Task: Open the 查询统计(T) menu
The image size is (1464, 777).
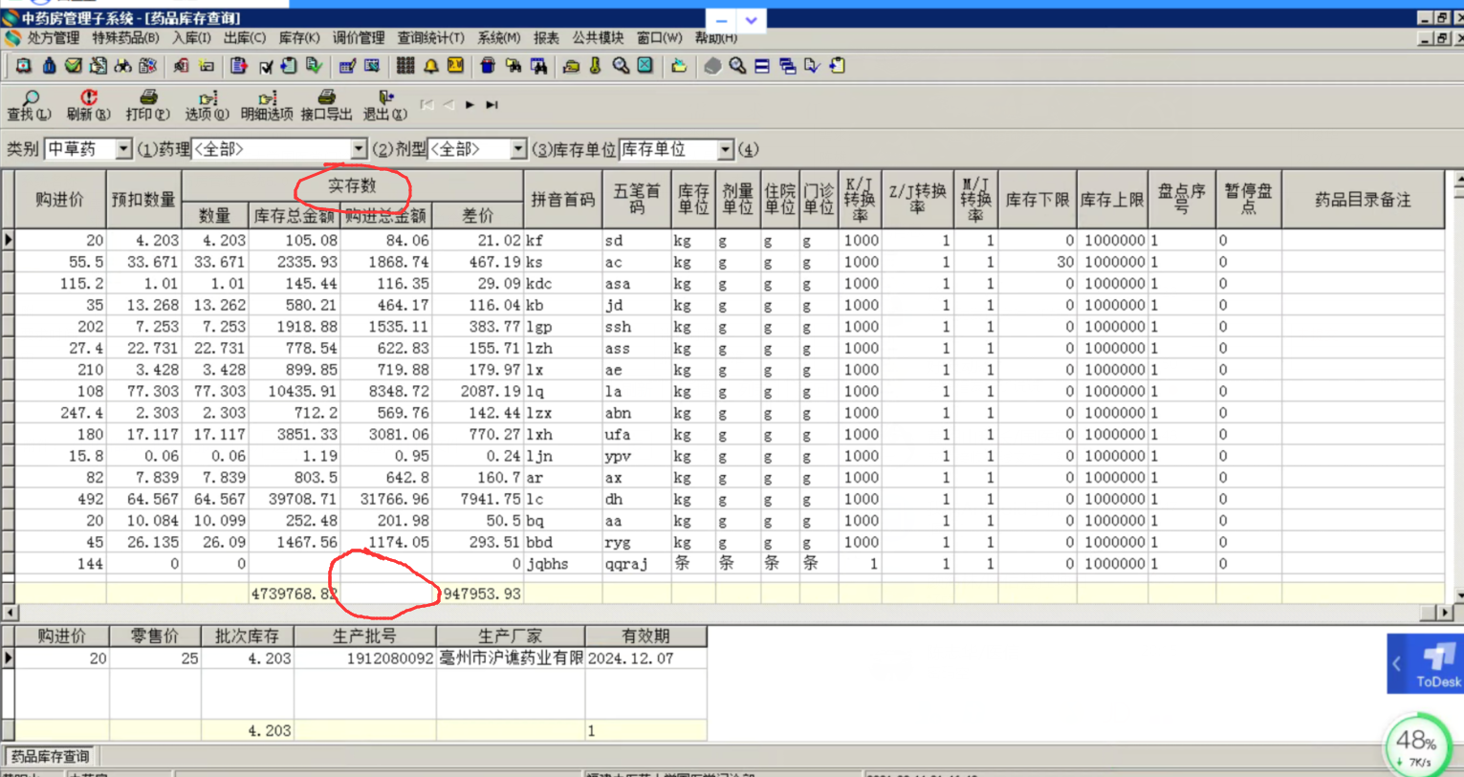Action: point(430,38)
